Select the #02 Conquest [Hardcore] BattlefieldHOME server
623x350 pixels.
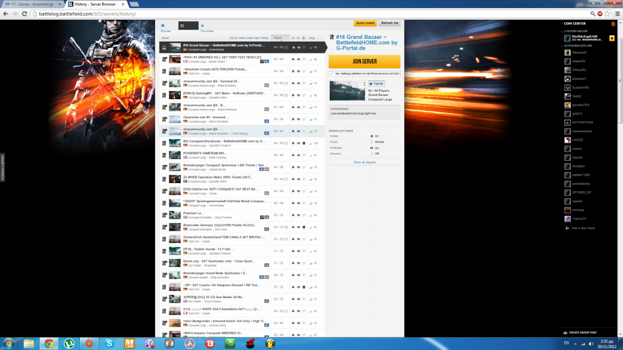[x=243, y=143]
